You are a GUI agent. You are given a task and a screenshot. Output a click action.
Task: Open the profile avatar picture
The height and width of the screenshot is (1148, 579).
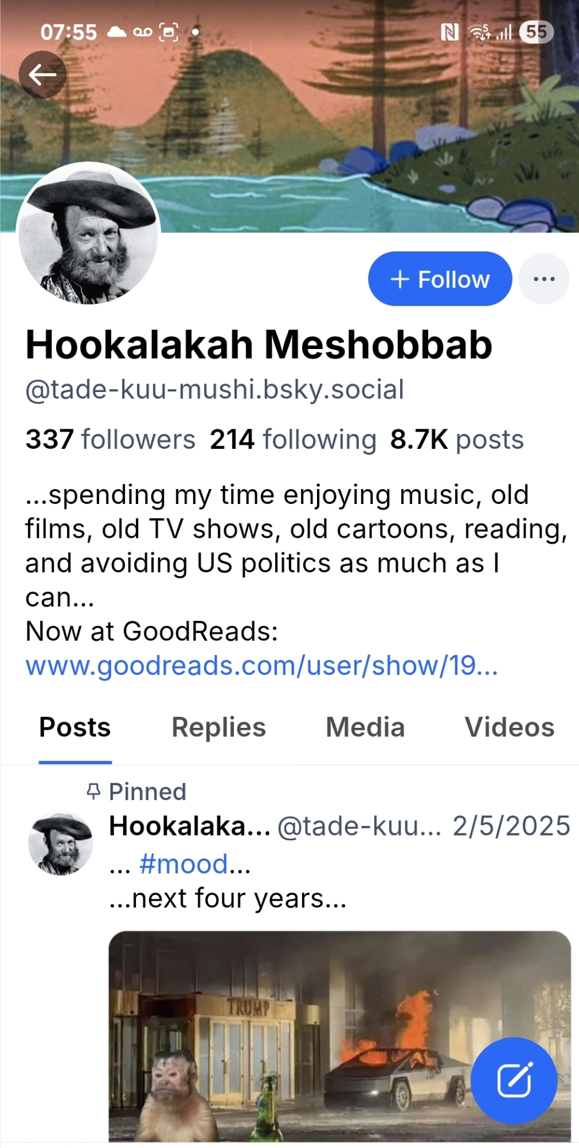(x=88, y=234)
